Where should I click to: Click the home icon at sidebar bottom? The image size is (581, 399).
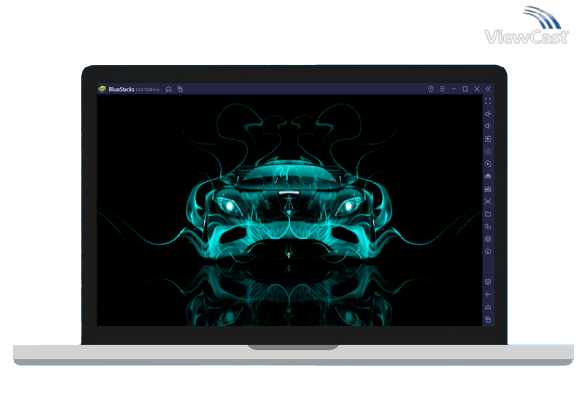click(488, 307)
